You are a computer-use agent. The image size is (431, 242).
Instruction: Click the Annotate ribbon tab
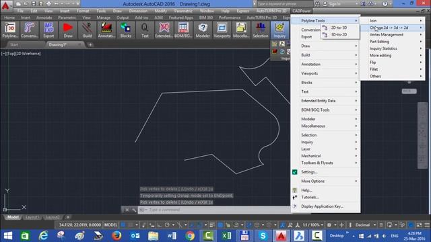point(44,17)
